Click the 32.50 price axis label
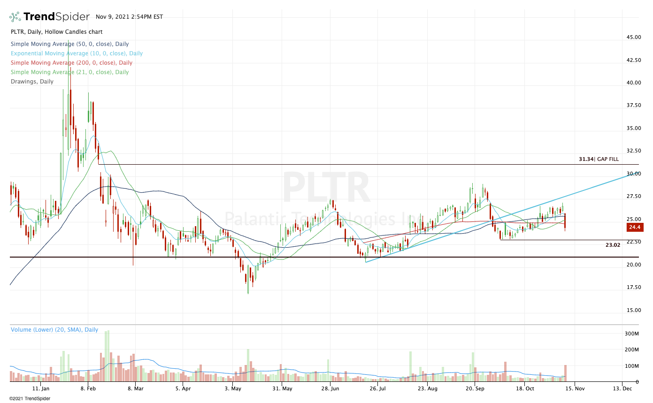Image resolution: width=653 pixels, height=403 pixels. (634, 151)
